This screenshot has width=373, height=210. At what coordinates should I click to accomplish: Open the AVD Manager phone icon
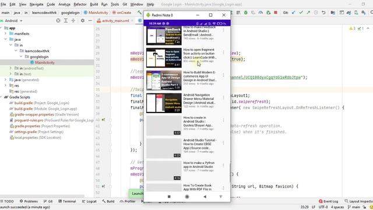[x=356, y=12]
